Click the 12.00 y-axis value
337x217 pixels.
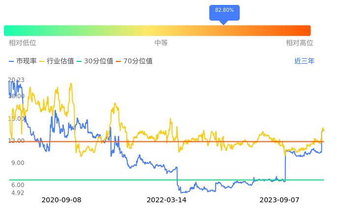(16, 141)
